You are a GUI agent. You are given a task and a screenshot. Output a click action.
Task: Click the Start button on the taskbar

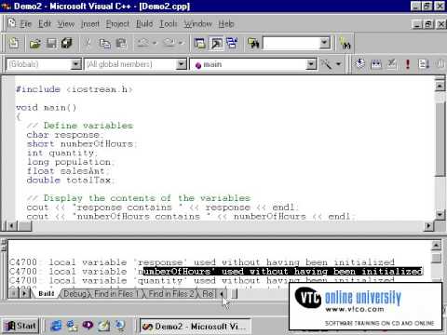pos(20,326)
